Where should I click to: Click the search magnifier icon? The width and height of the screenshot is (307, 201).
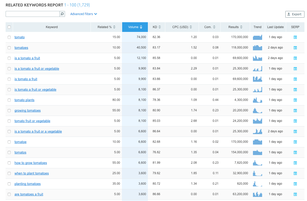click(62, 14)
